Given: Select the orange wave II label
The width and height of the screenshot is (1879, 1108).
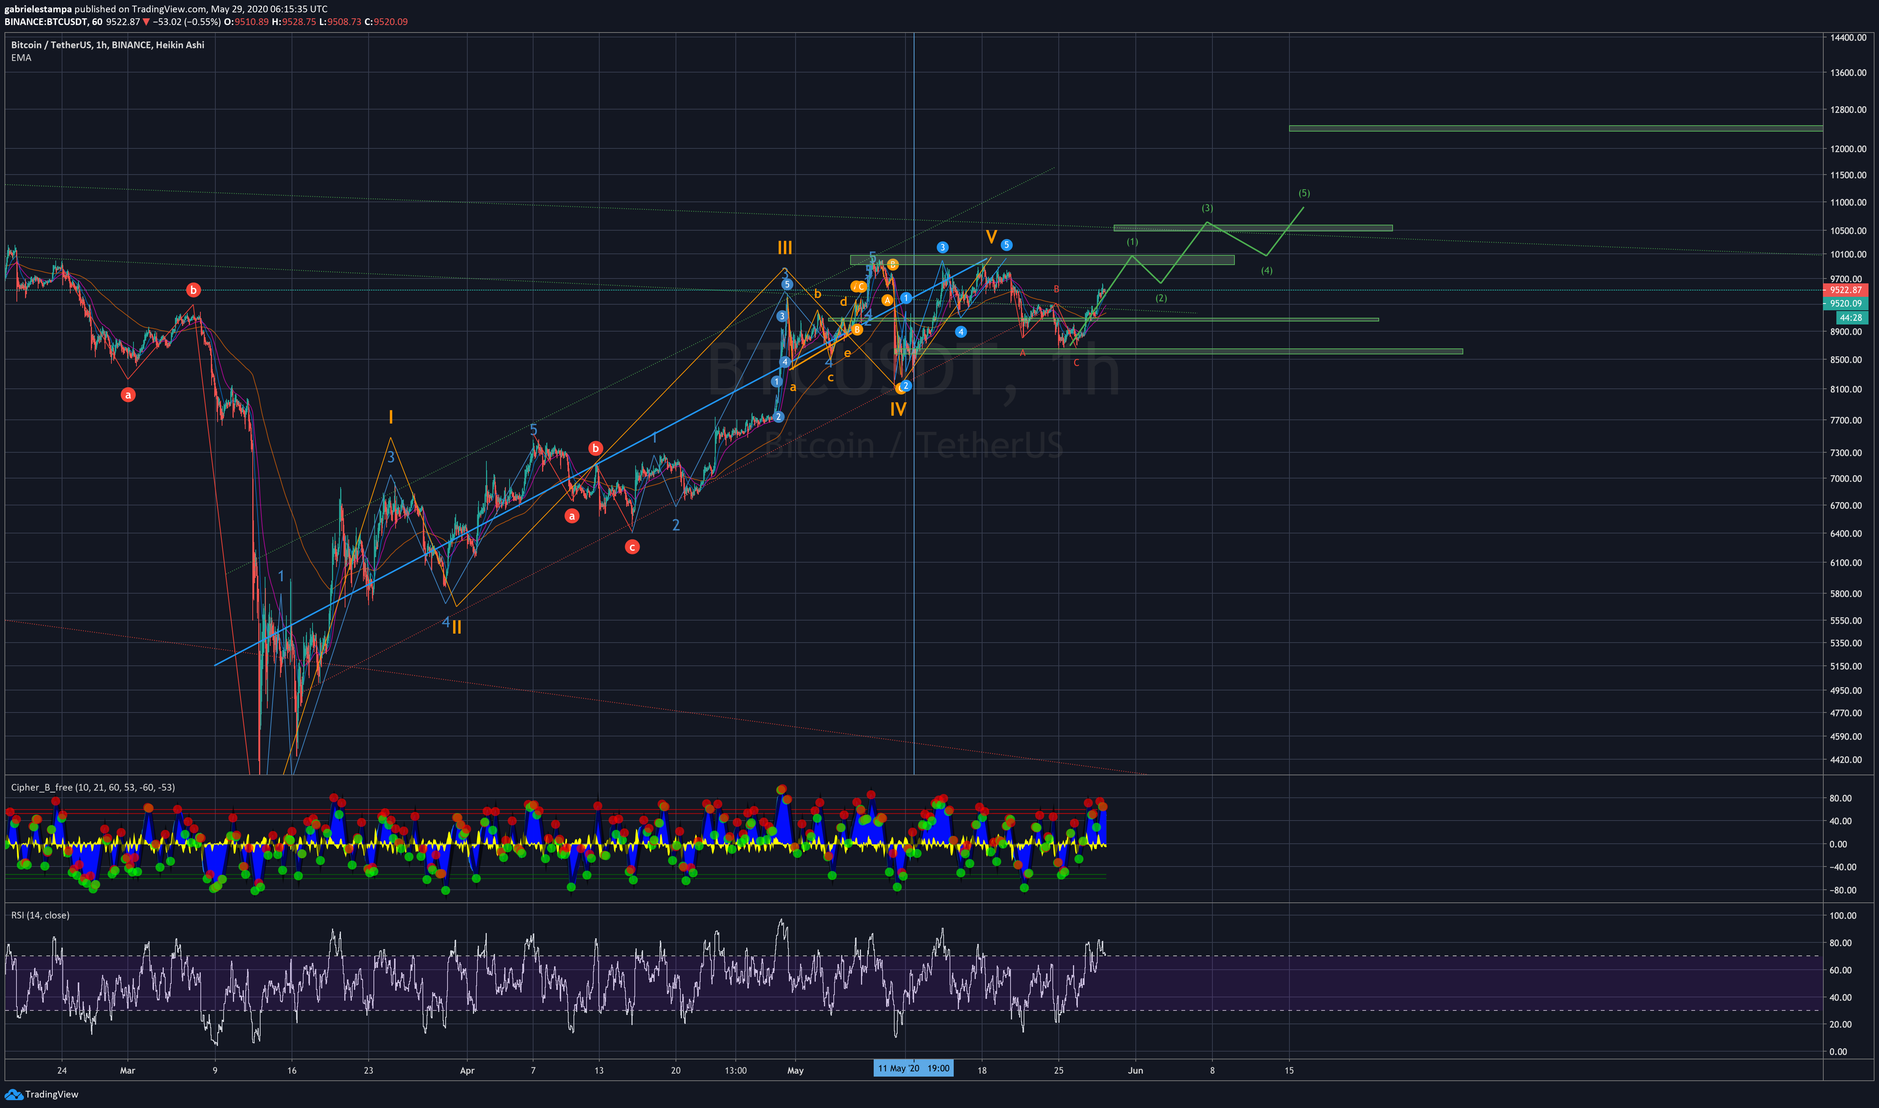Looking at the screenshot, I should 457,627.
